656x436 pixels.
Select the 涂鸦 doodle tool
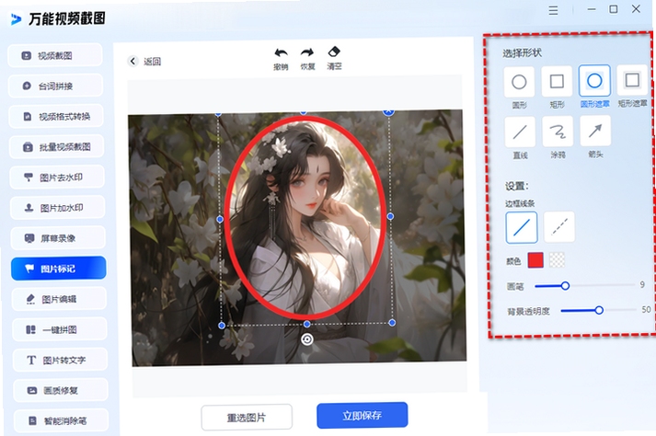558,132
